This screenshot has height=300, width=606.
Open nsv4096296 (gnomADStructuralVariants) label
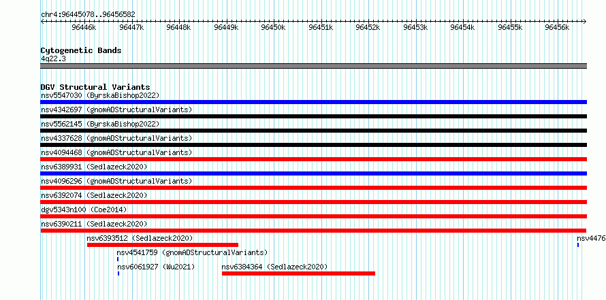pyautogui.click(x=116, y=181)
